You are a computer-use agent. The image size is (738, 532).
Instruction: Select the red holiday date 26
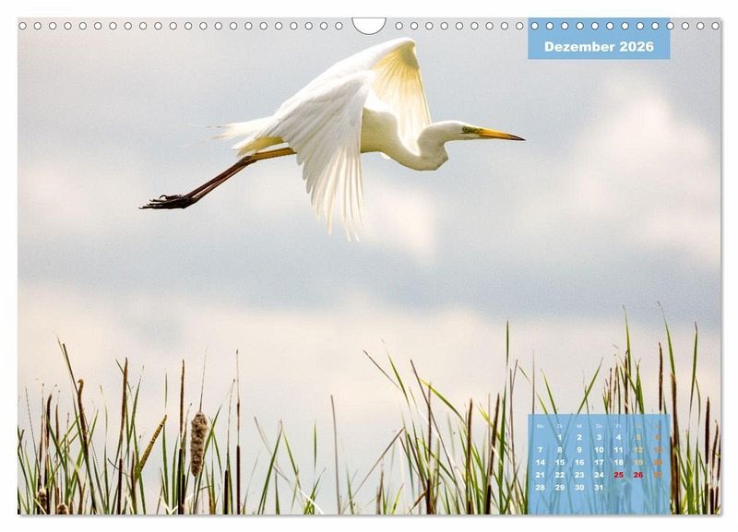pos(638,475)
